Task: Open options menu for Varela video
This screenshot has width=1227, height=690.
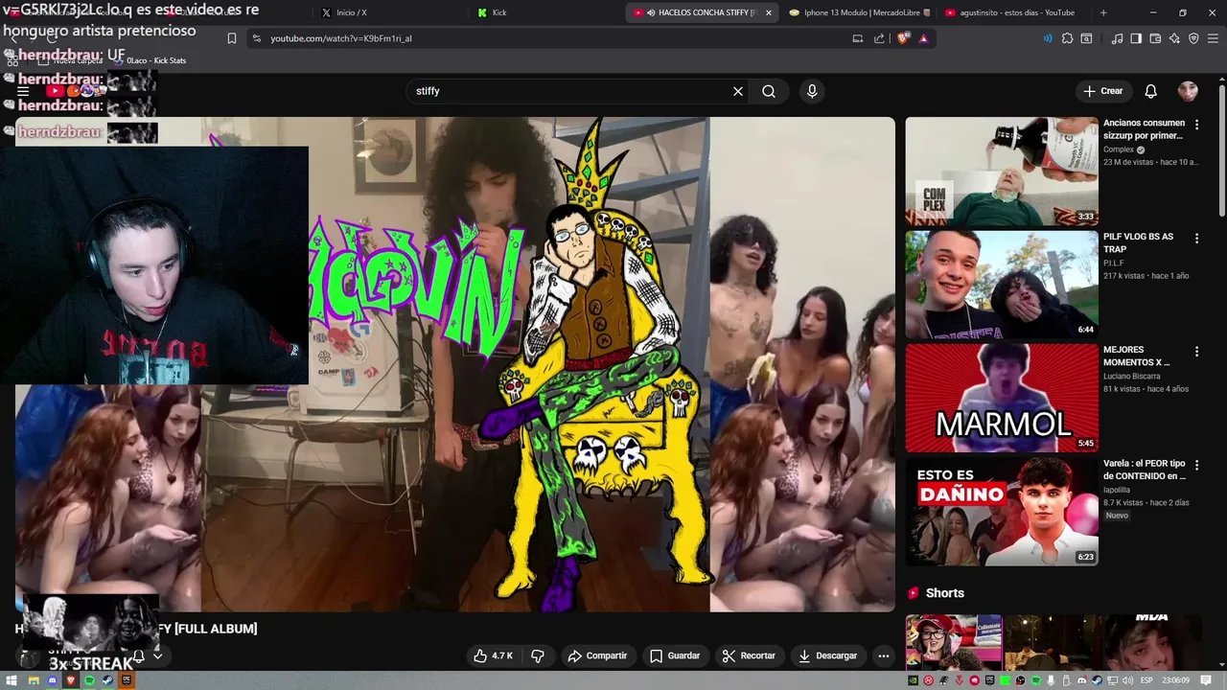Action: 1196,465
